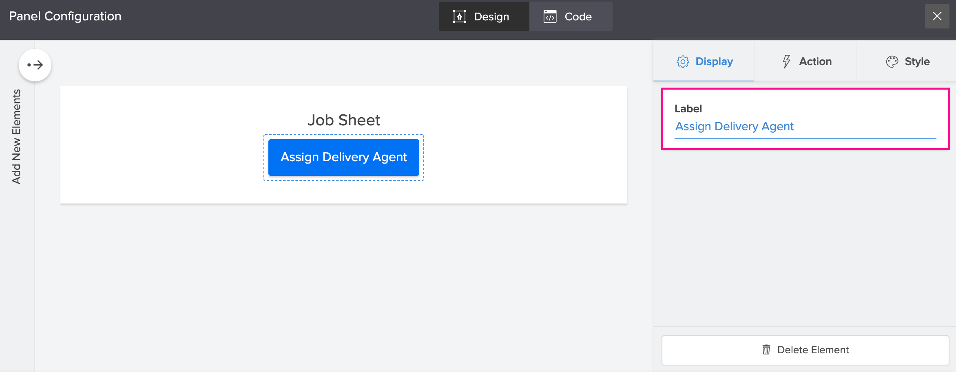
Task: Switch to the Design view tab
Action: tap(484, 17)
